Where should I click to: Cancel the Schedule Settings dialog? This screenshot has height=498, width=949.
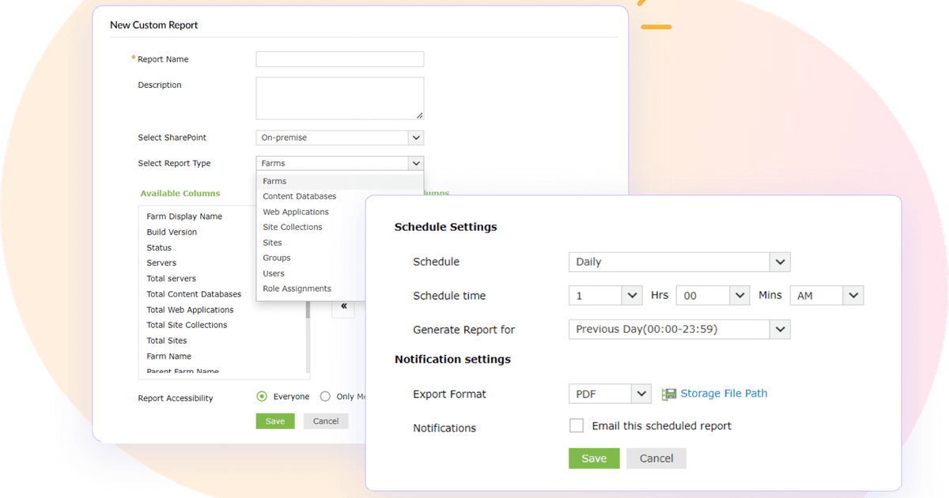656,458
